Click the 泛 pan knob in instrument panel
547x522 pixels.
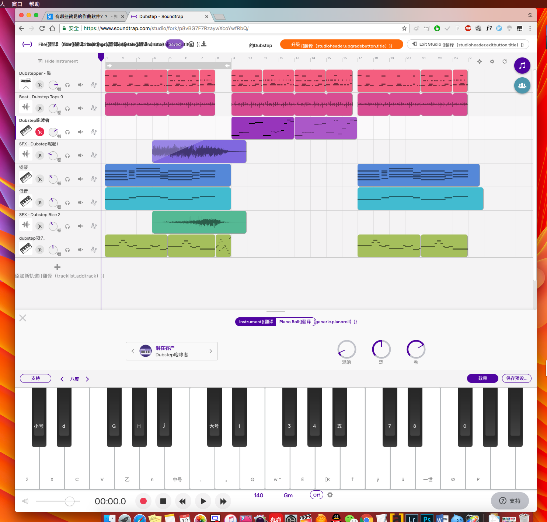pyautogui.click(x=381, y=349)
